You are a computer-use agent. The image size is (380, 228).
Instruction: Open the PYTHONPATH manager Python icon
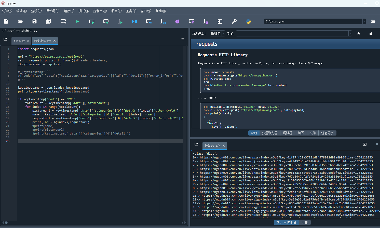click(249, 21)
